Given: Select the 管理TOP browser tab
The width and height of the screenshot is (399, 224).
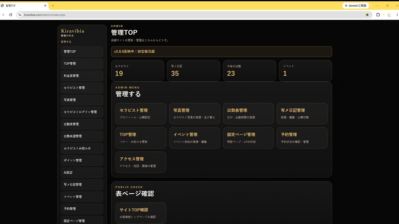Looking at the screenshot, I should tap(24, 6).
